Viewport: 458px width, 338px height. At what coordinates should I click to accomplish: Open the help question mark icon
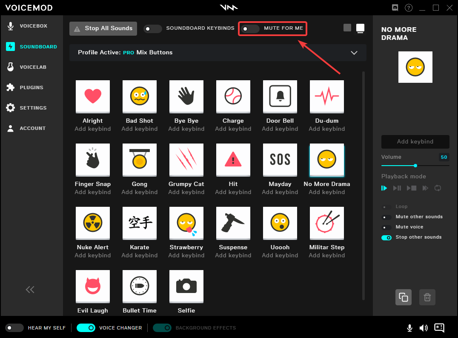pos(409,8)
